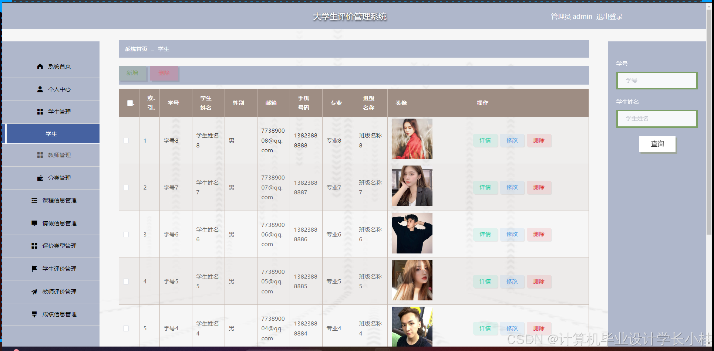Open 详情 for student 学号5
This screenshot has width=714, height=351.
485,282
